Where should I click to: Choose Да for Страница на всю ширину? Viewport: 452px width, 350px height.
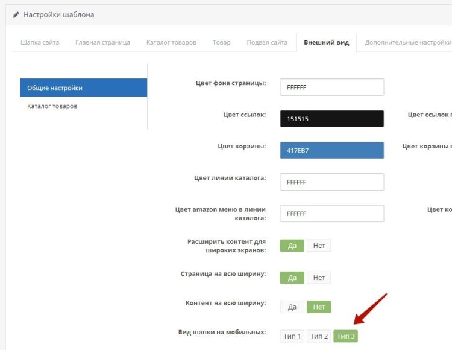coord(292,278)
